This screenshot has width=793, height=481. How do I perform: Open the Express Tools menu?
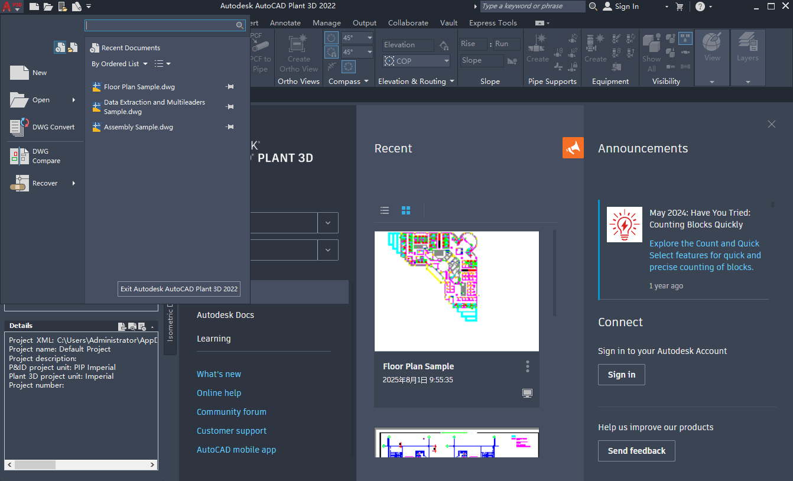(x=493, y=22)
